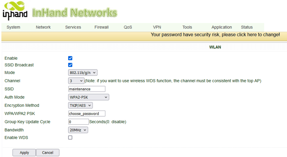
Task: Expand the Encryption Method dropdown
Action: 80,105
